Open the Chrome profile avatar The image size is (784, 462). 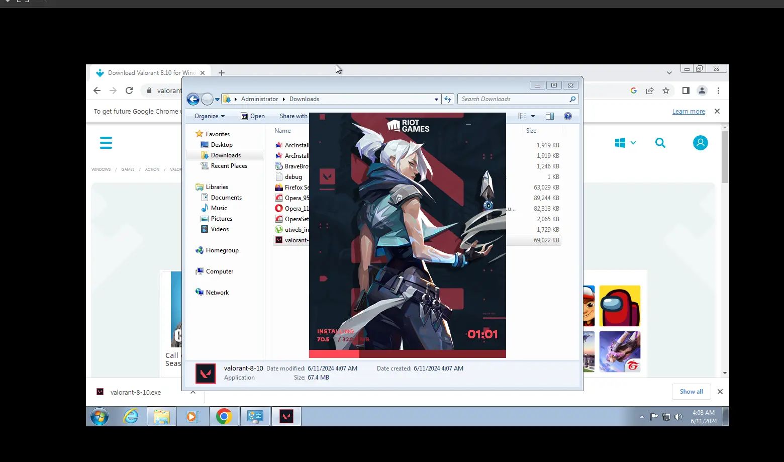click(x=702, y=90)
